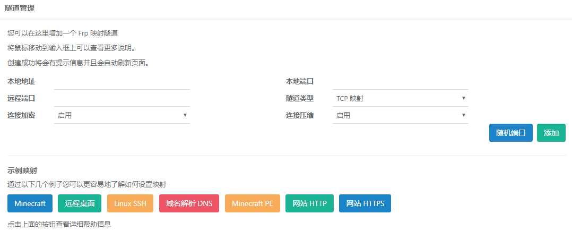Open the Minecraft PE example
572x231 pixels.
252,204
